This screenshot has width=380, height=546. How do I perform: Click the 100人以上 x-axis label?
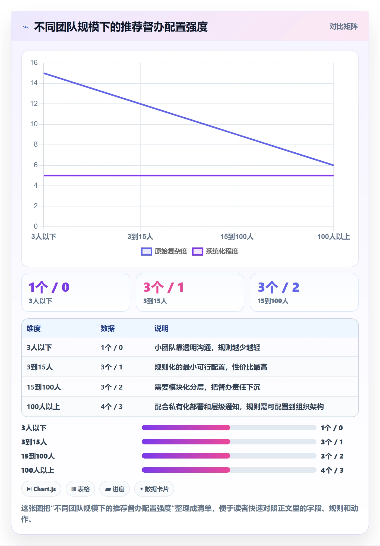tap(334, 237)
